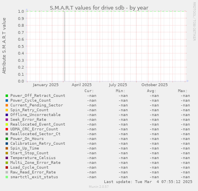Click the Reallocated_Sector_Ct gray swatch

[x=7, y=134]
